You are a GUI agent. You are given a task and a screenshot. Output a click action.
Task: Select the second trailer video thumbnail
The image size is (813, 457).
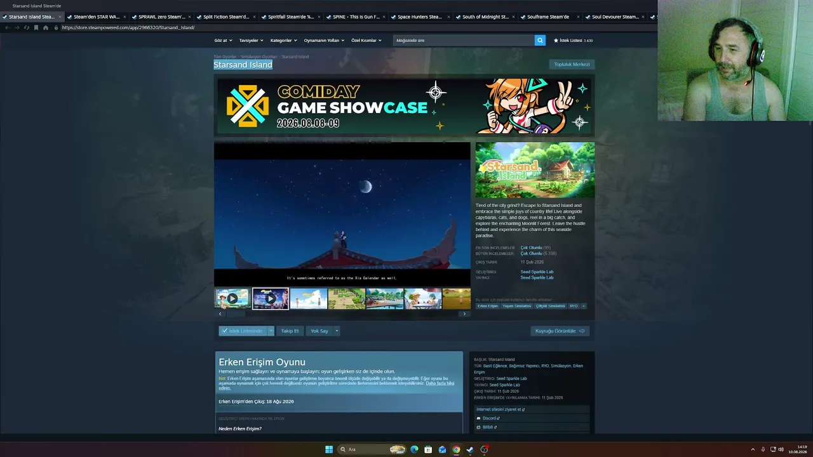pyautogui.click(x=271, y=298)
